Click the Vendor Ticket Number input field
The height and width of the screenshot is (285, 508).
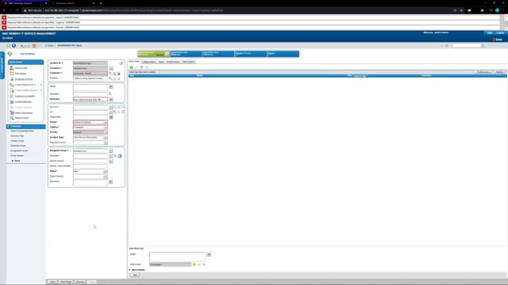tap(90, 166)
